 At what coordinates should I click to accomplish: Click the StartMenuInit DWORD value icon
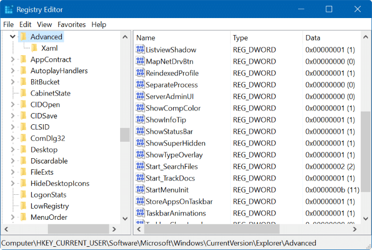140,189
